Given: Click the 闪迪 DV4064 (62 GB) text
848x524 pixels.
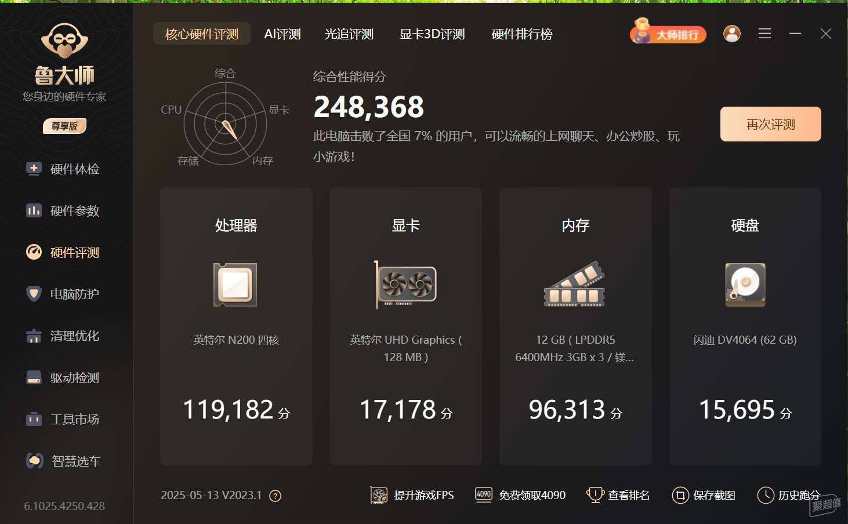Looking at the screenshot, I should point(745,340).
